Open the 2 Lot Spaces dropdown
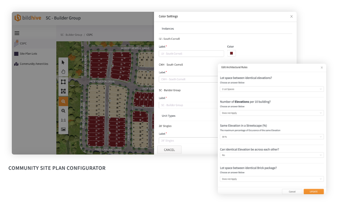 coord(271,89)
